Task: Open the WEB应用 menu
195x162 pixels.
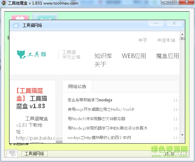Action: point(134,56)
